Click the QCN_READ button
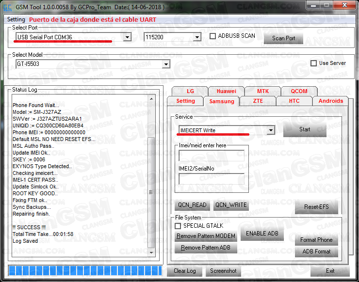Image resolution: width=359 pixels, height=282 pixels. [192, 205]
